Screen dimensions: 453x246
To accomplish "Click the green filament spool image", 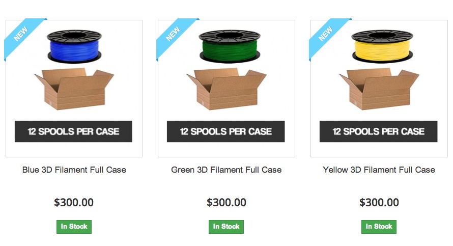I will [x=227, y=47].
